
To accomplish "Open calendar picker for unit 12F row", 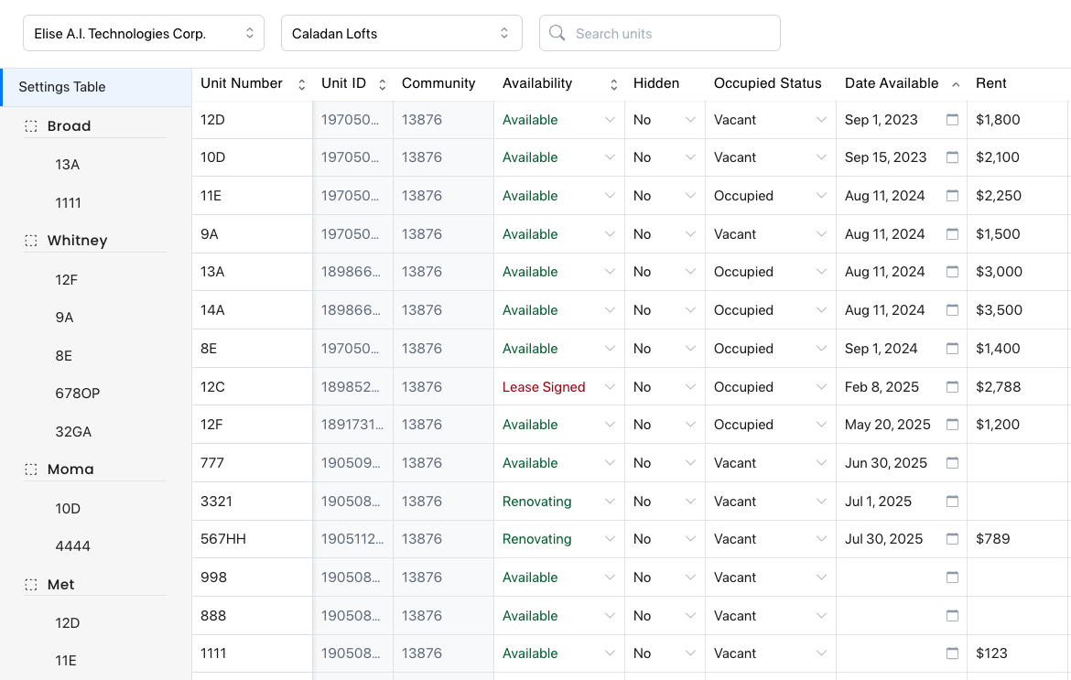I will click(952, 425).
